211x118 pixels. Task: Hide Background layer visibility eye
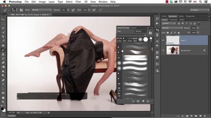163,50
